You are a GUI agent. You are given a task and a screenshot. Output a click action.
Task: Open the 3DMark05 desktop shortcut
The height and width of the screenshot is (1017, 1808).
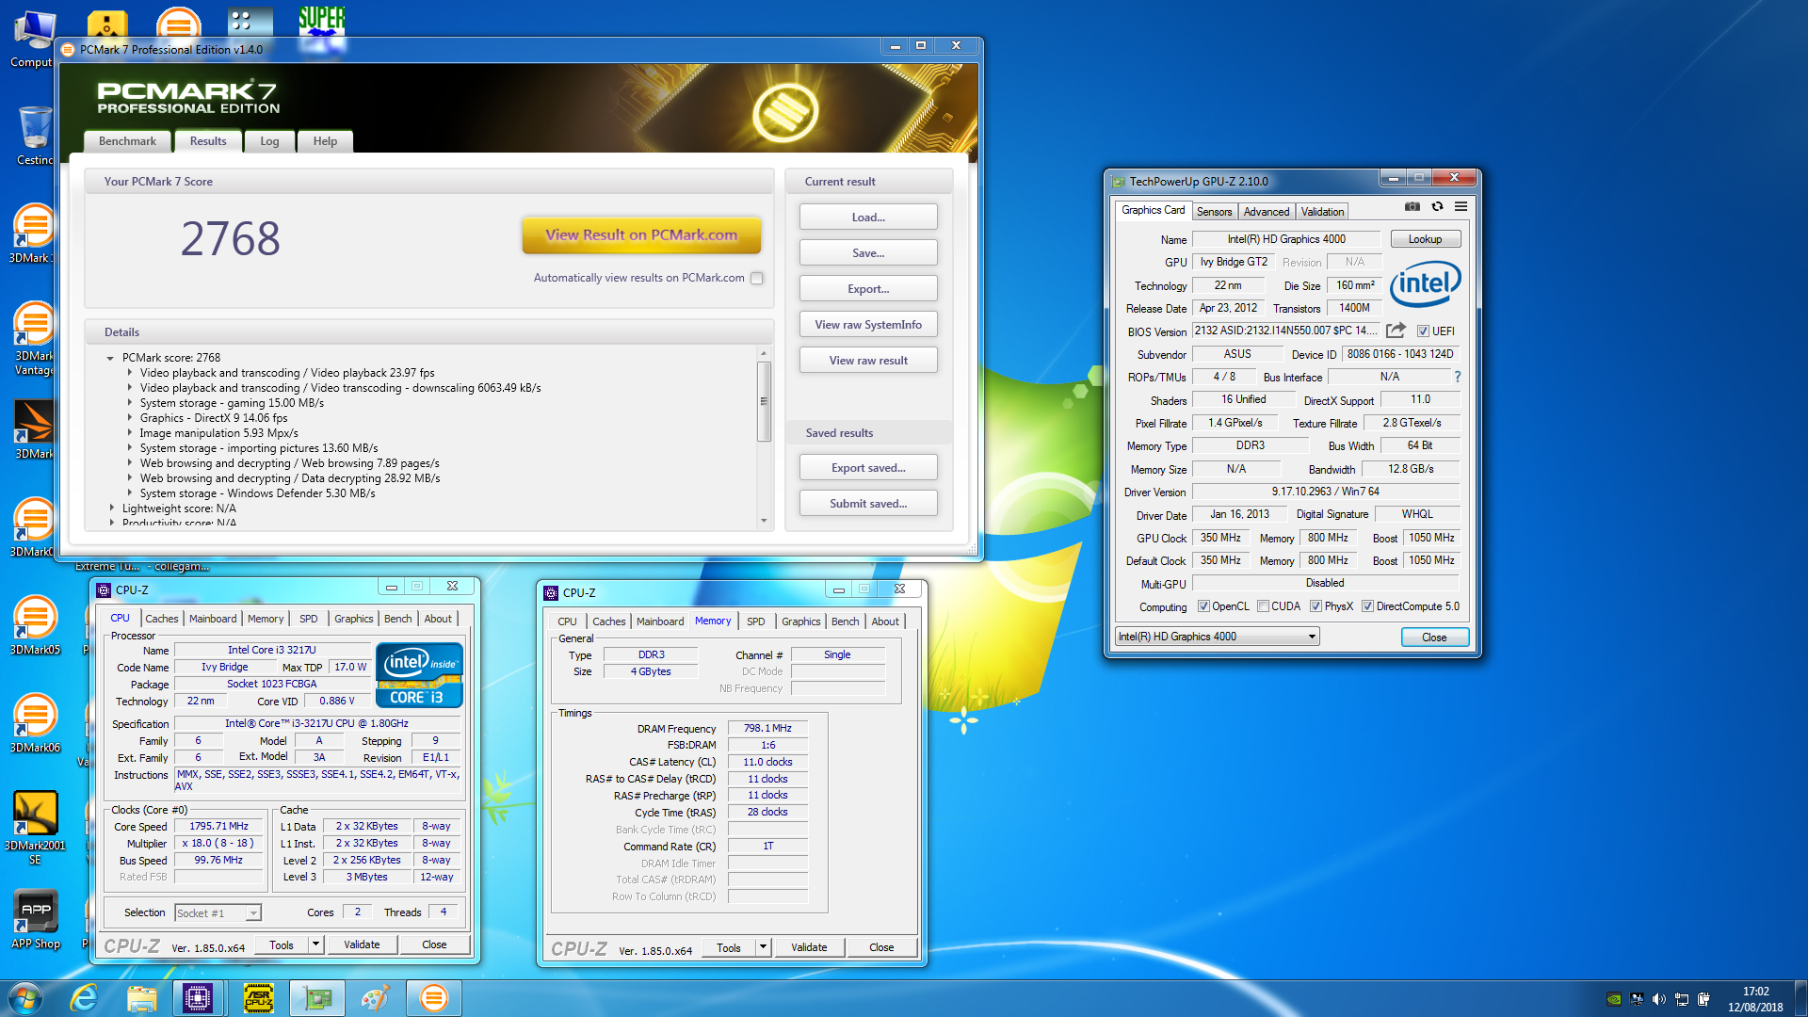[34, 625]
